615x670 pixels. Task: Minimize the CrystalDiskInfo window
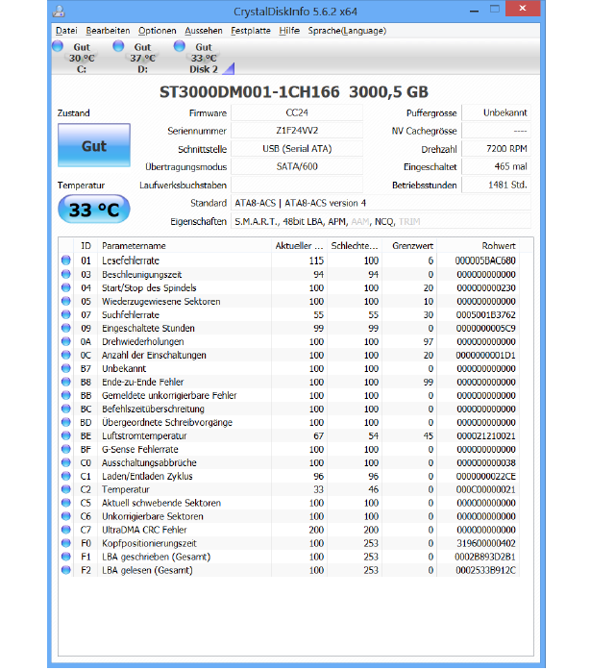pyautogui.click(x=474, y=11)
